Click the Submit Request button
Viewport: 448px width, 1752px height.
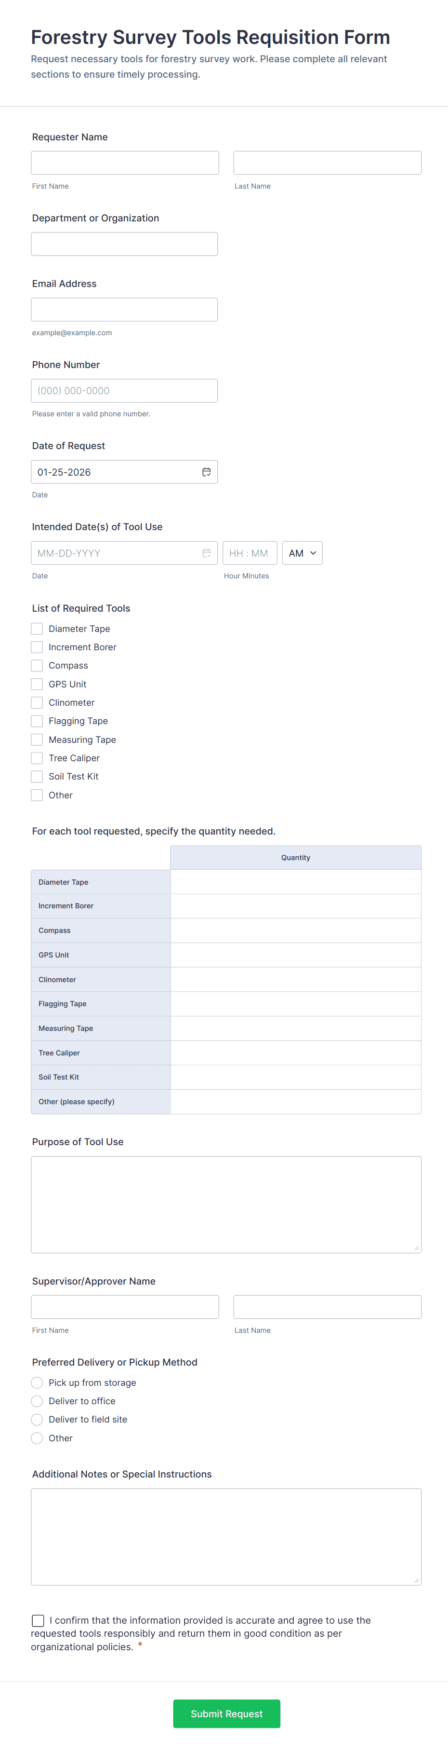point(227,1714)
